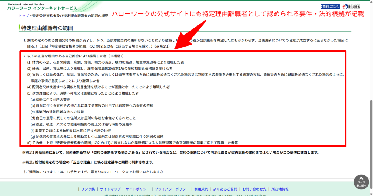Open the サイトマップ footer link
The height and width of the screenshot is (196, 373).
(x=110, y=189)
